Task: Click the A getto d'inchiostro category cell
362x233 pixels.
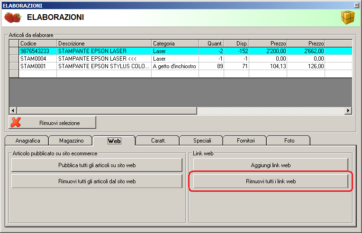Action: coord(175,66)
